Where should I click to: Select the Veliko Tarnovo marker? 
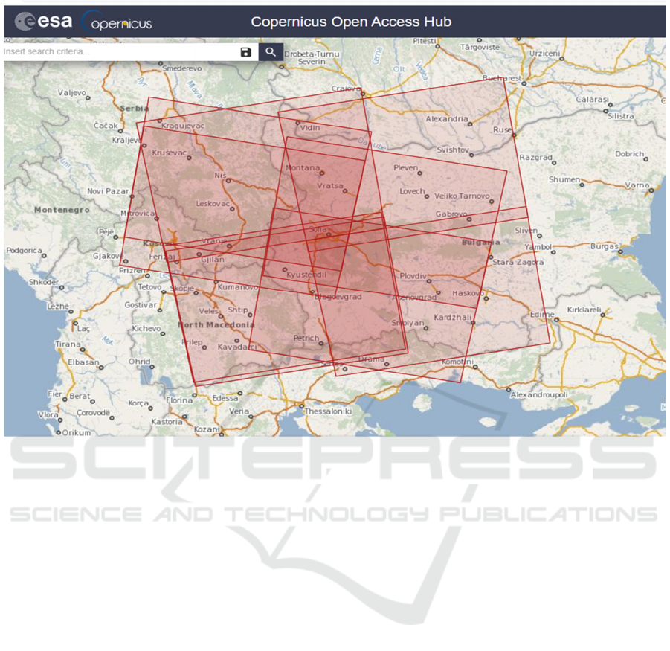coord(491,201)
